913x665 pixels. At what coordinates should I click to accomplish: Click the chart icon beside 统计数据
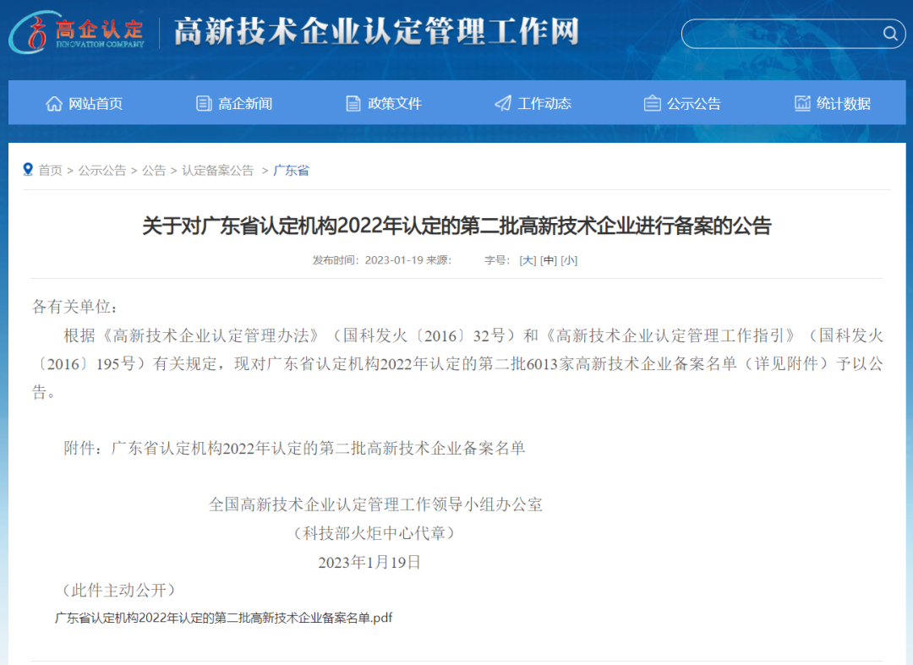coord(802,104)
